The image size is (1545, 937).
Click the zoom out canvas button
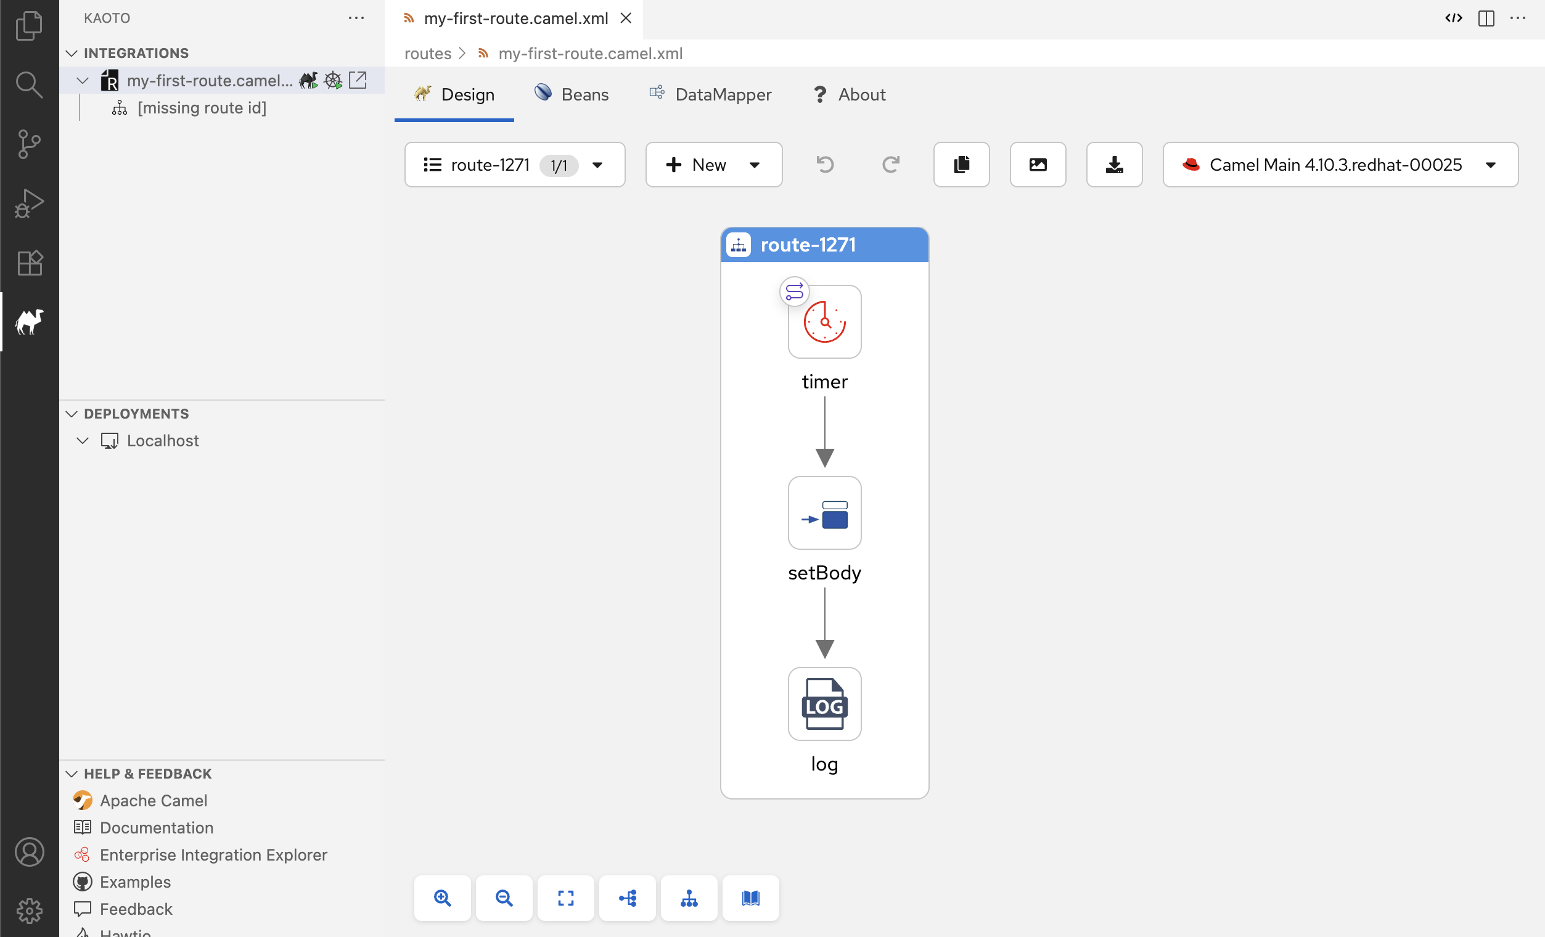(x=504, y=898)
